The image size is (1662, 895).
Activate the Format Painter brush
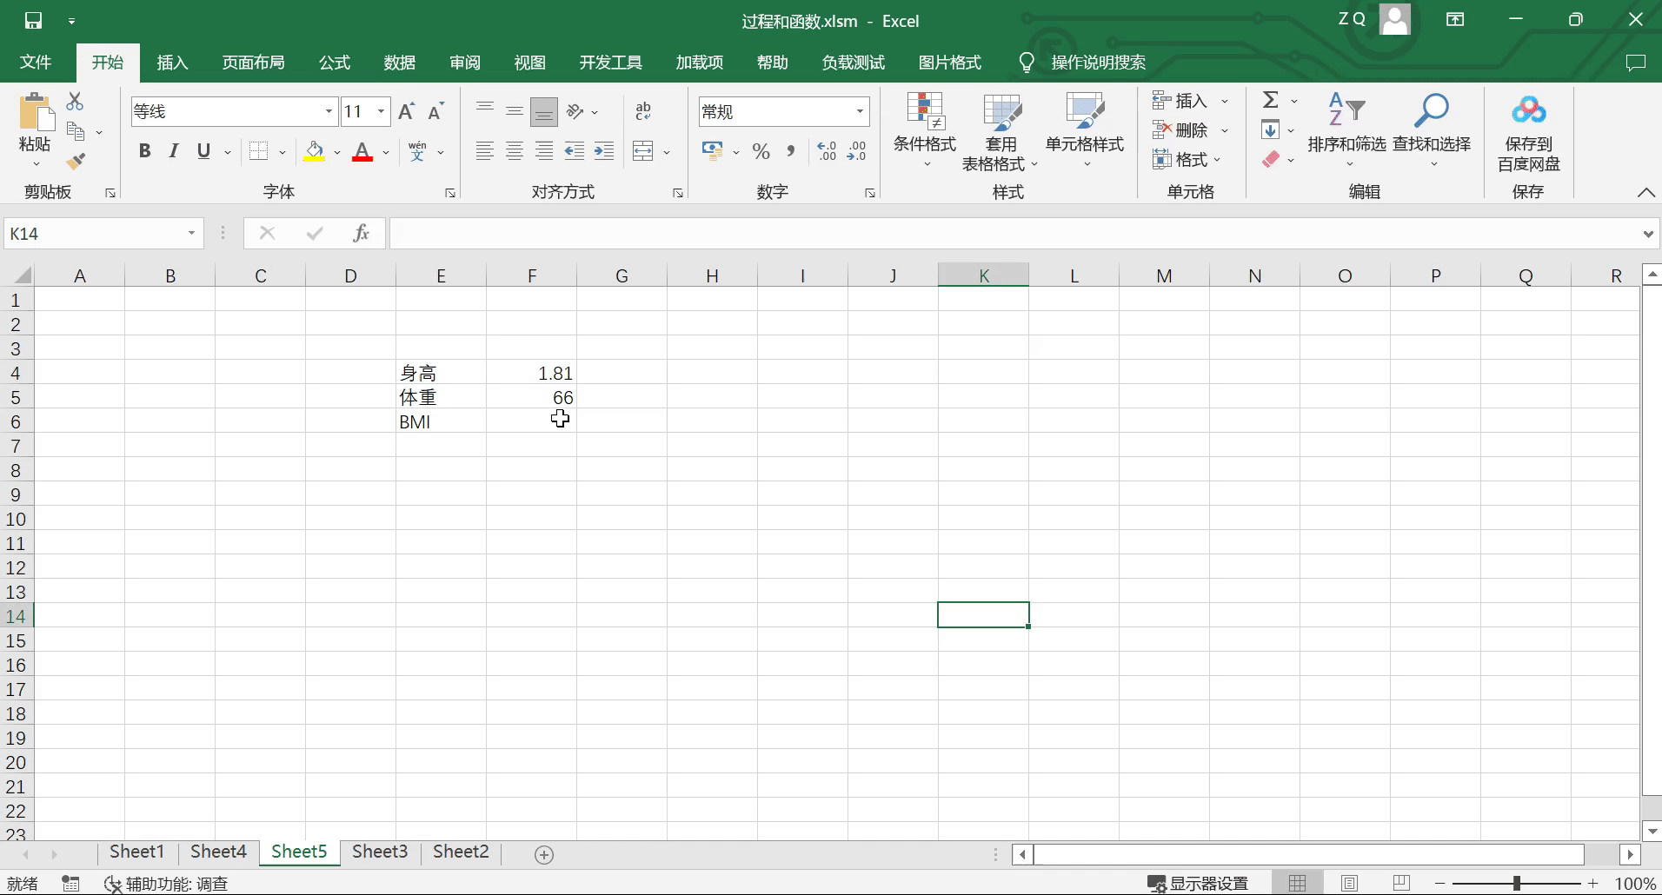[x=76, y=161]
